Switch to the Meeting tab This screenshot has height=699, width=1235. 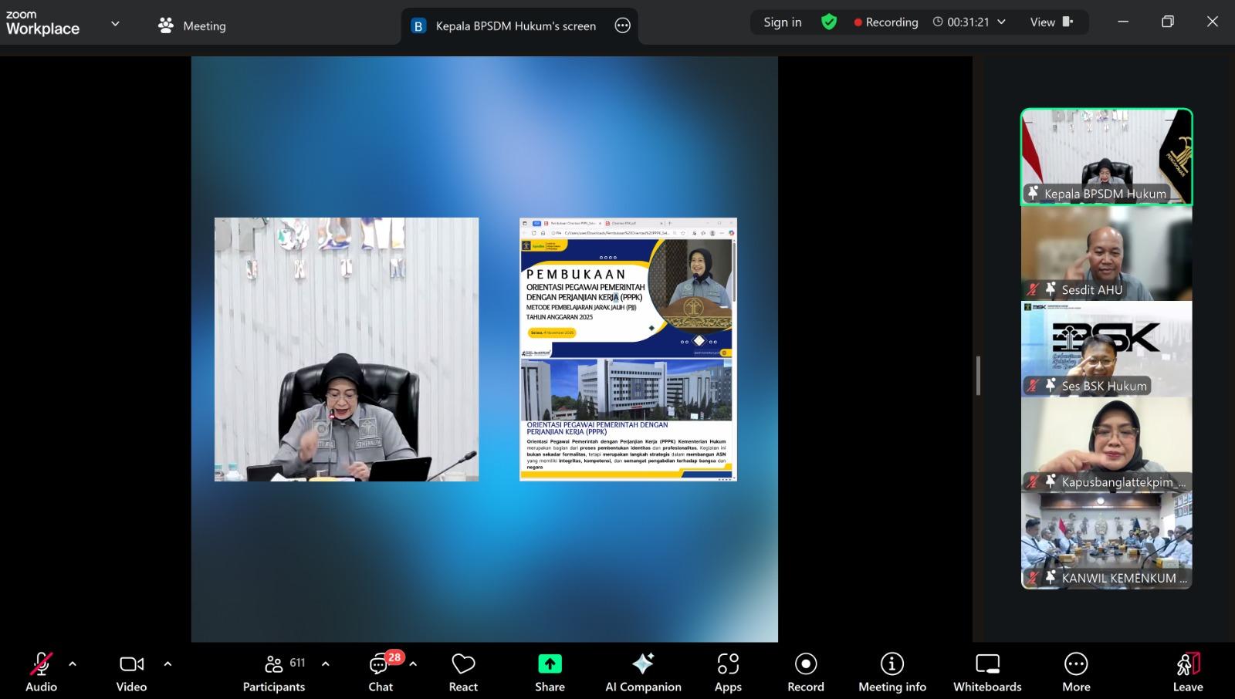coord(192,25)
